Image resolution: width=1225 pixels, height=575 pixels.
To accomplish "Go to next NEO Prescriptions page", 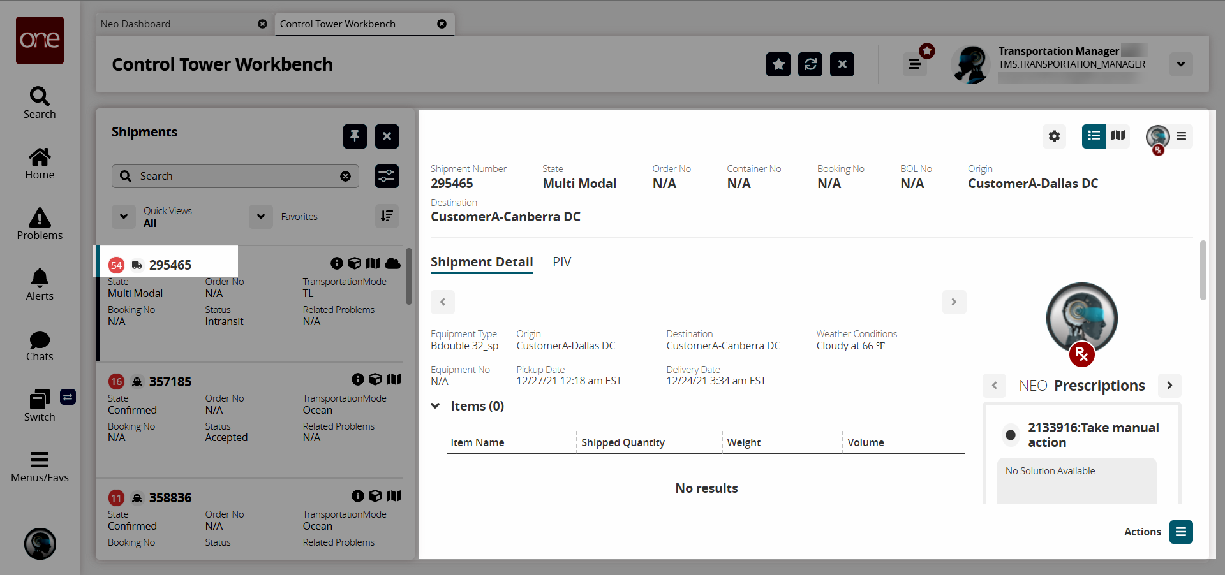I will pos(1169,386).
